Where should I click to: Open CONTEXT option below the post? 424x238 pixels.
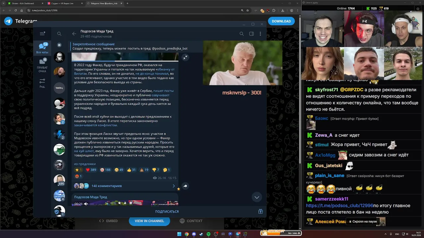click(x=191, y=221)
